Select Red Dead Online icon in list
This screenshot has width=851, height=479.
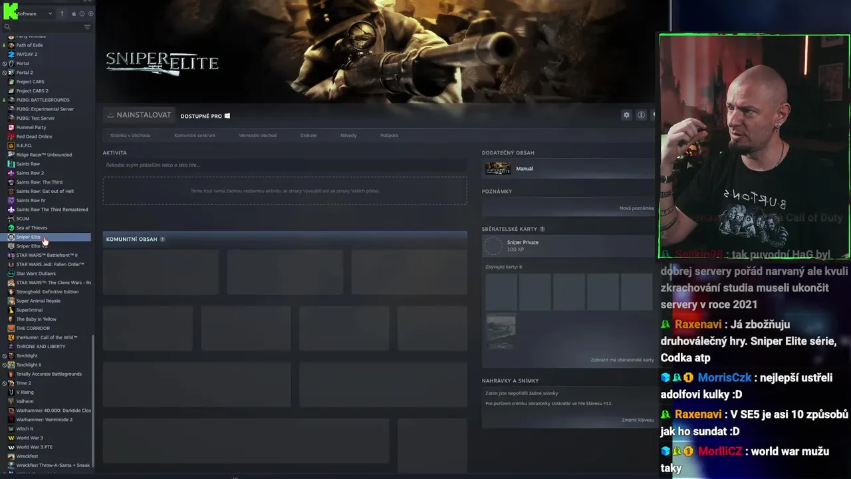(x=11, y=136)
